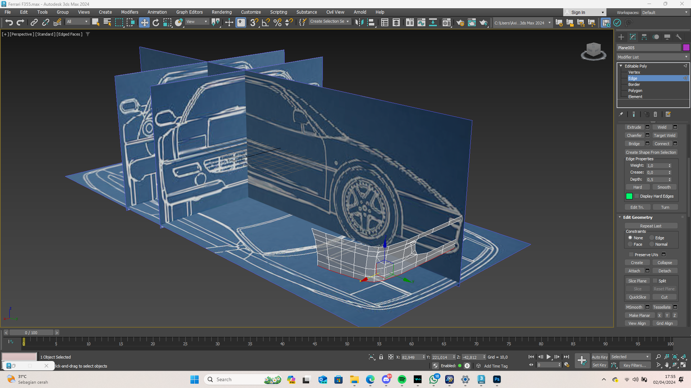
Task: Click the magenta object color swatch
Action: tap(686, 48)
